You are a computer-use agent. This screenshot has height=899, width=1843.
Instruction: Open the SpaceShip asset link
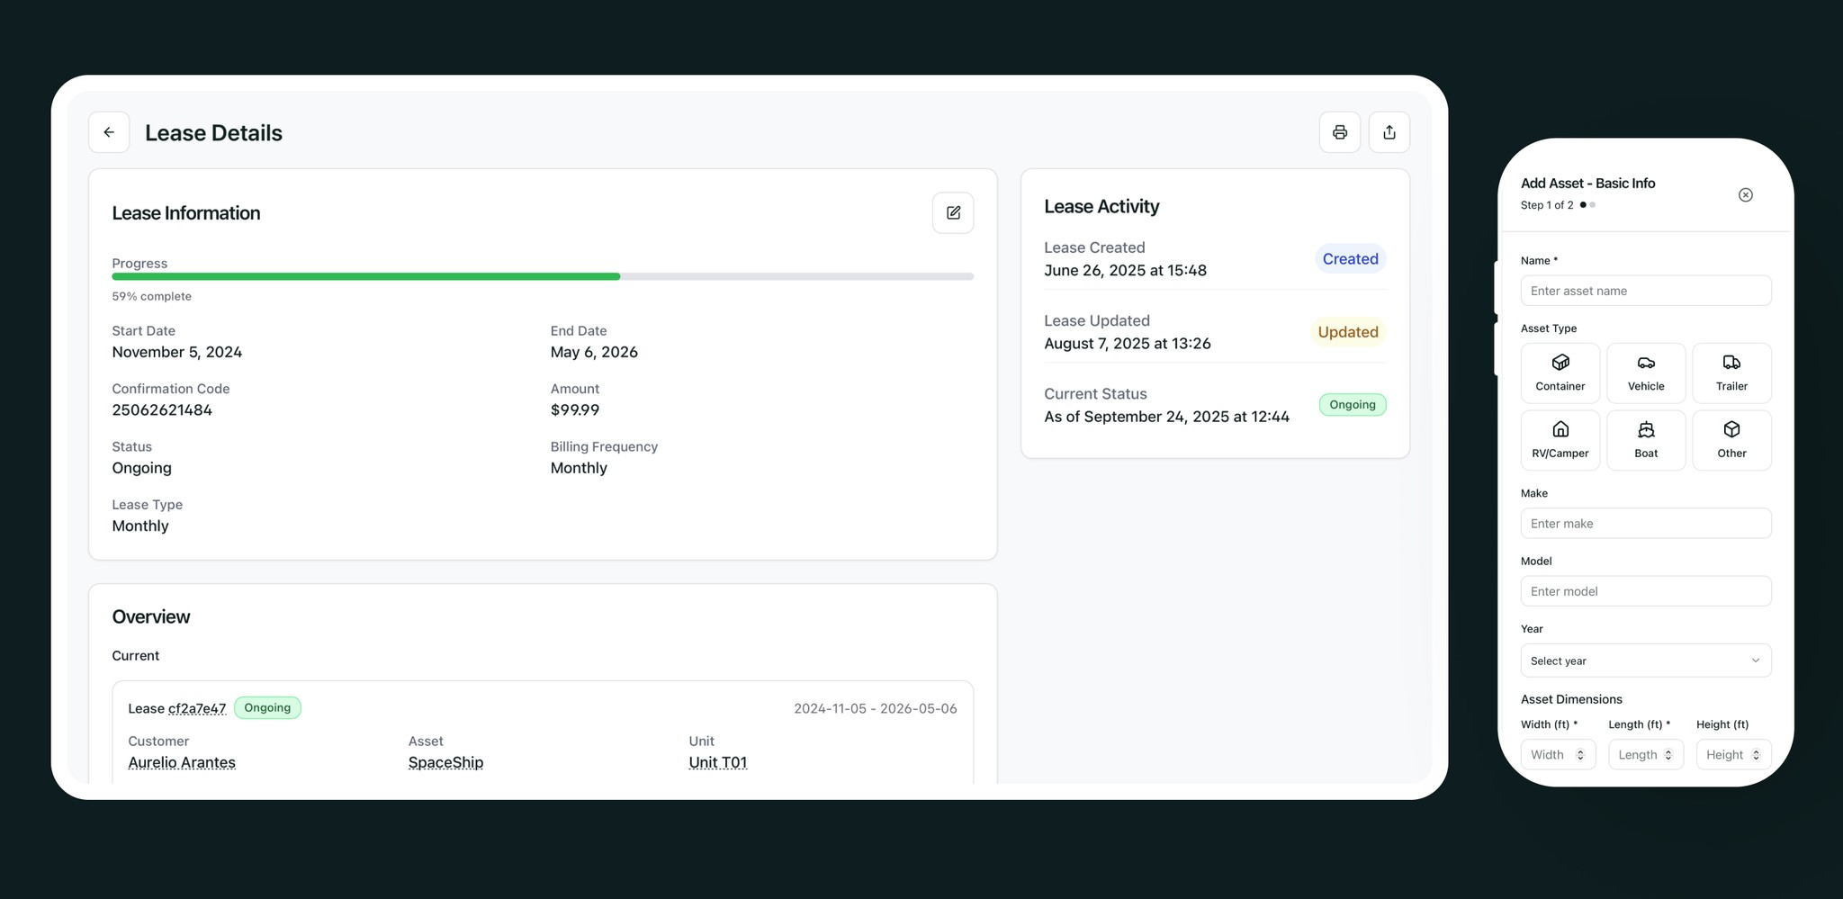tap(445, 762)
